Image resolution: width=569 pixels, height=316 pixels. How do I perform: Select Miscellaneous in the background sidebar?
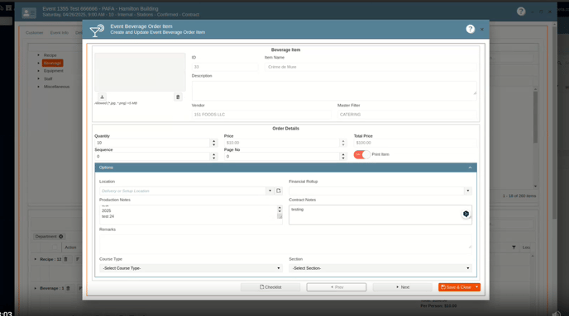click(x=56, y=87)
